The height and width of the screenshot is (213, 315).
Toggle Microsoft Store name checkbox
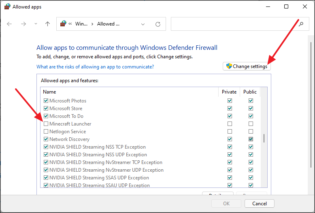(x=46, y=108)
